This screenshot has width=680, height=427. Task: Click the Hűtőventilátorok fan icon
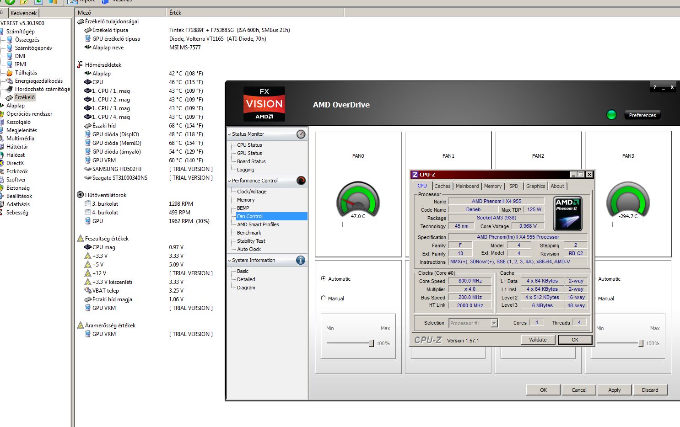click(80, 195)
